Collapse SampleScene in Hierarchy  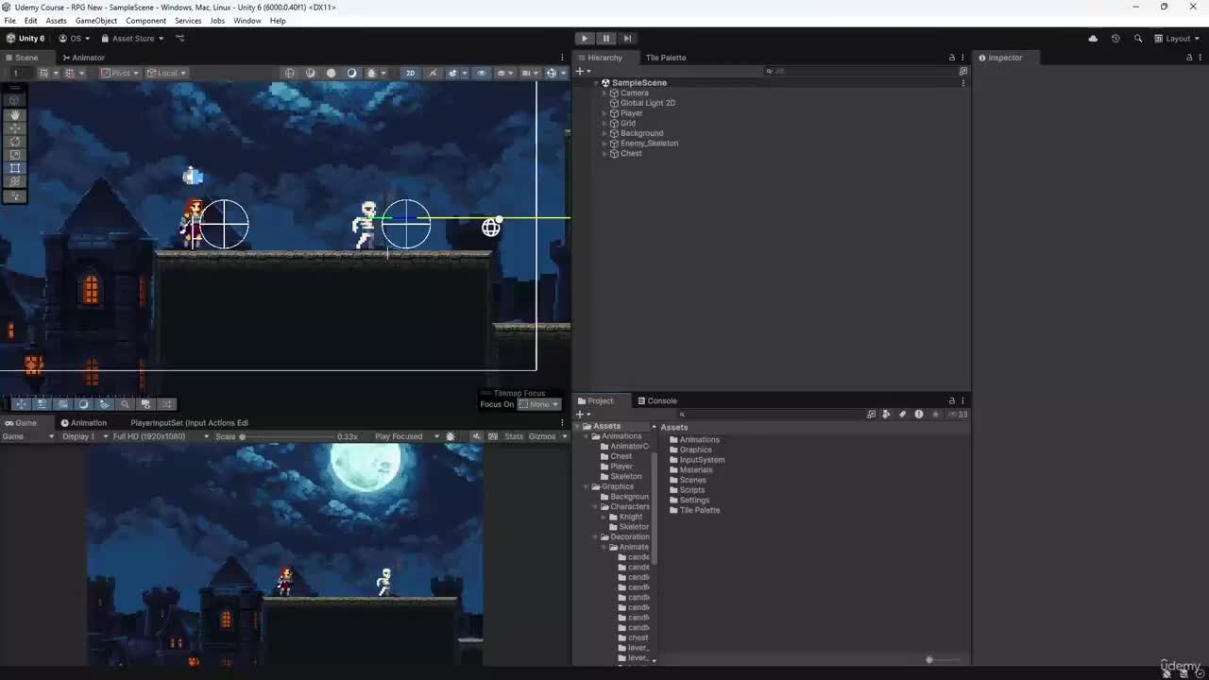[x=596, y=83]
